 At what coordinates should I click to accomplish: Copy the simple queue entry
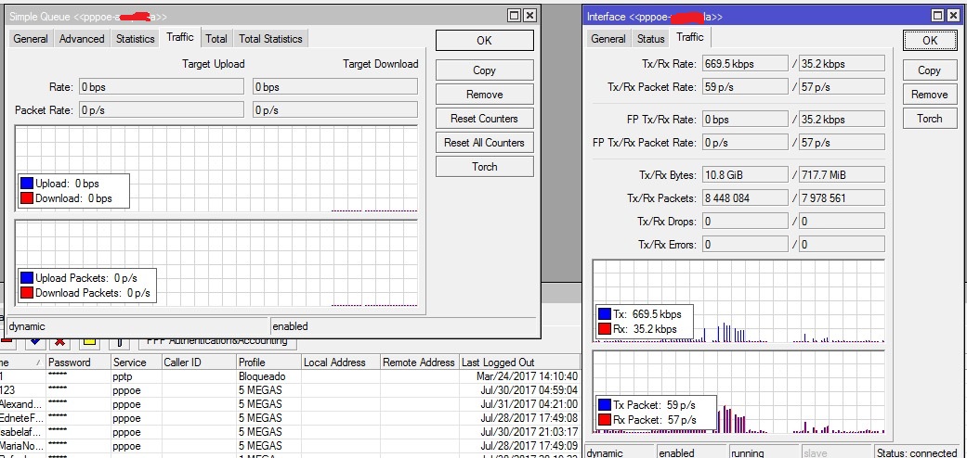pos(485,70)
